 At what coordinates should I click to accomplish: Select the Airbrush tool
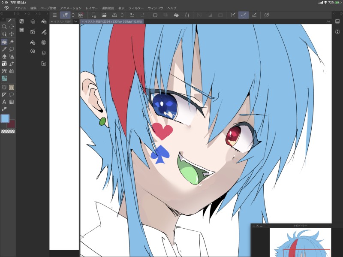tap(12, 57)
